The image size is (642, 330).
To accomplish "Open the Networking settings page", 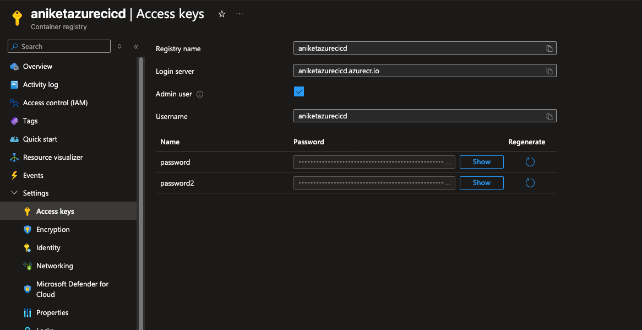I will pyautogui.click(x=55, y=266).
